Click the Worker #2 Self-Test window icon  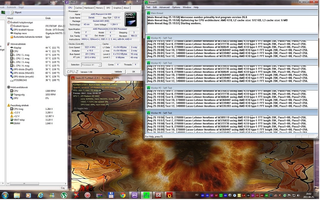coord(148,63)
